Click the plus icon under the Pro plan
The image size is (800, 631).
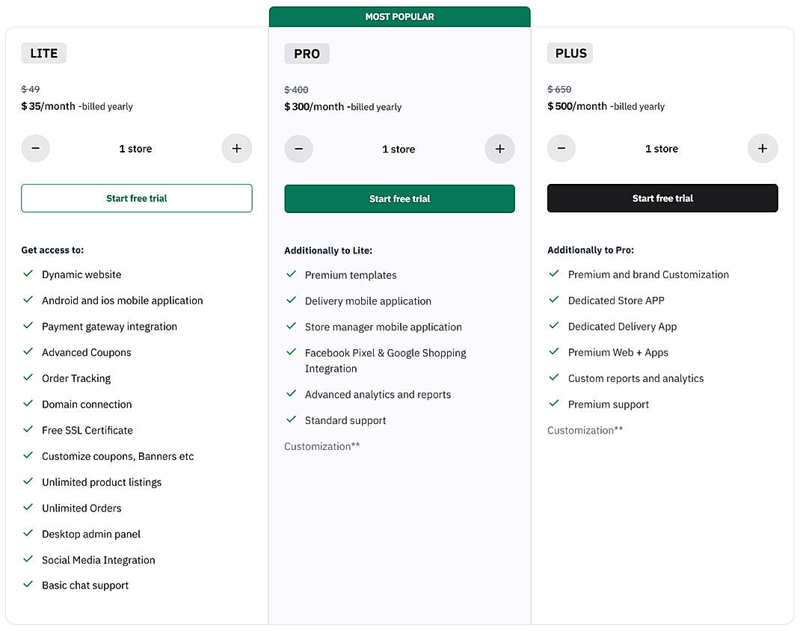(499, 149)
